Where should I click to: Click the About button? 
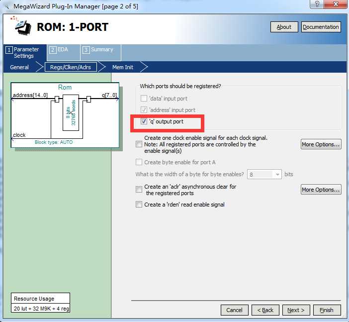pos(284,27)
